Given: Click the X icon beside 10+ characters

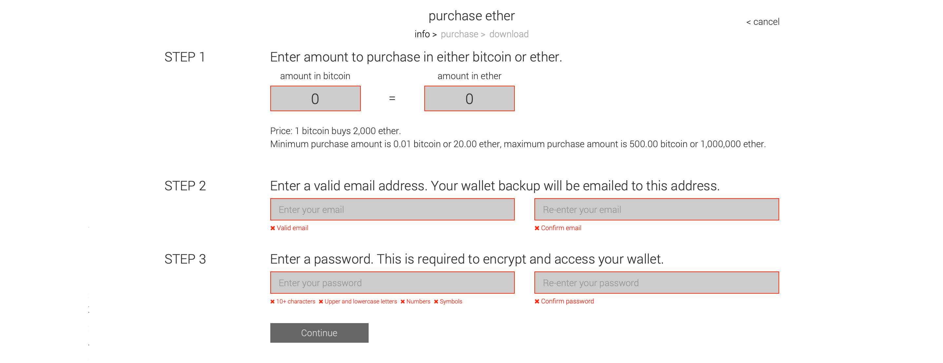Looking at the screenshot, I should [x=272, y=301].
